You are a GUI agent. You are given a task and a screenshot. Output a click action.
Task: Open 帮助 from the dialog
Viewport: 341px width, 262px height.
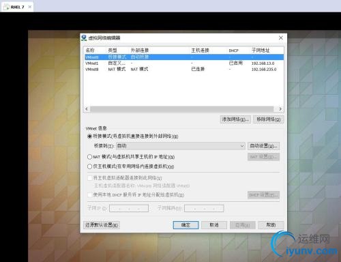(271, 225)
